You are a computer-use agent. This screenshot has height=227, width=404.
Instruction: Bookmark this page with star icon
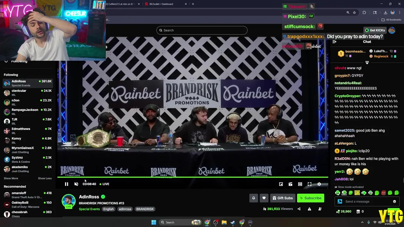354,13
